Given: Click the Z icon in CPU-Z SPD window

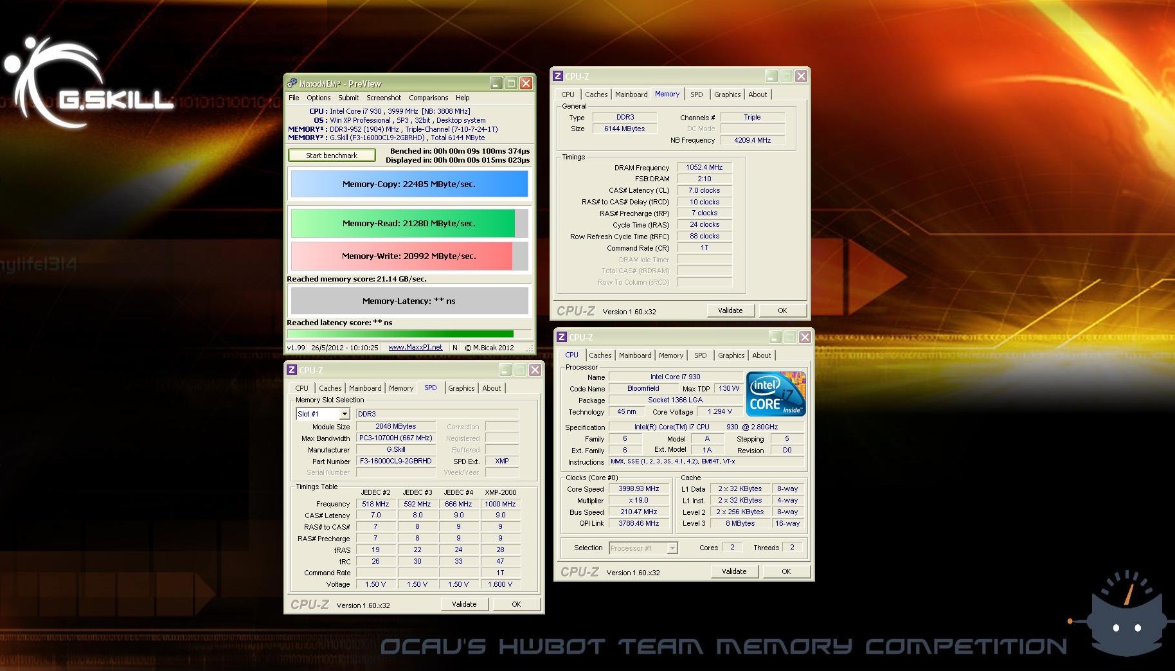Looking at the screenshot, I should [292, 370].
